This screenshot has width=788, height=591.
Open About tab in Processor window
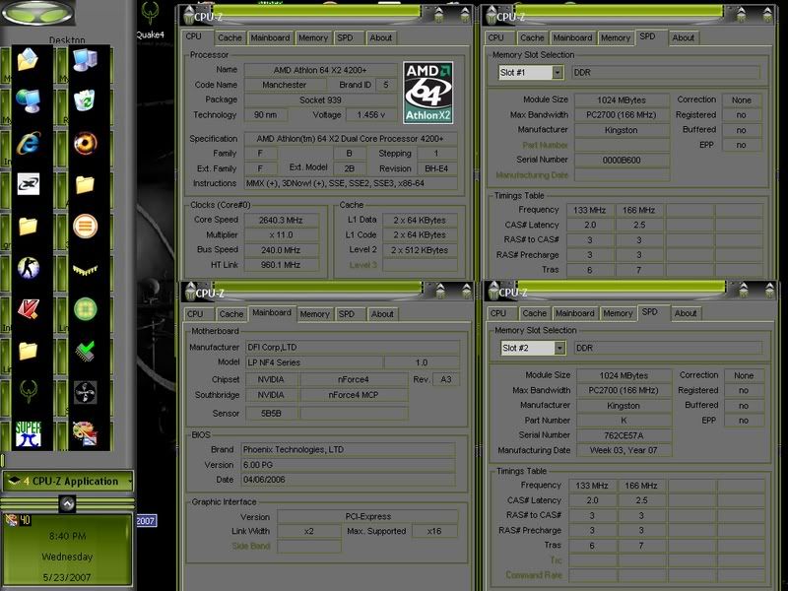click(380, 37)
